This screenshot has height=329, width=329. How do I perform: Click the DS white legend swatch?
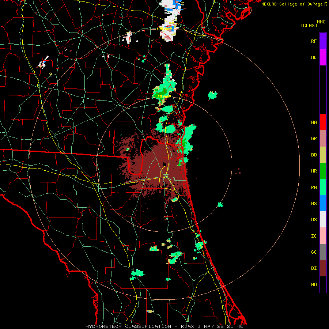pos(323,219)
